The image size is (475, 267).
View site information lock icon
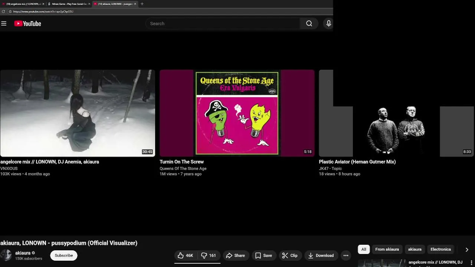[10, 11]
